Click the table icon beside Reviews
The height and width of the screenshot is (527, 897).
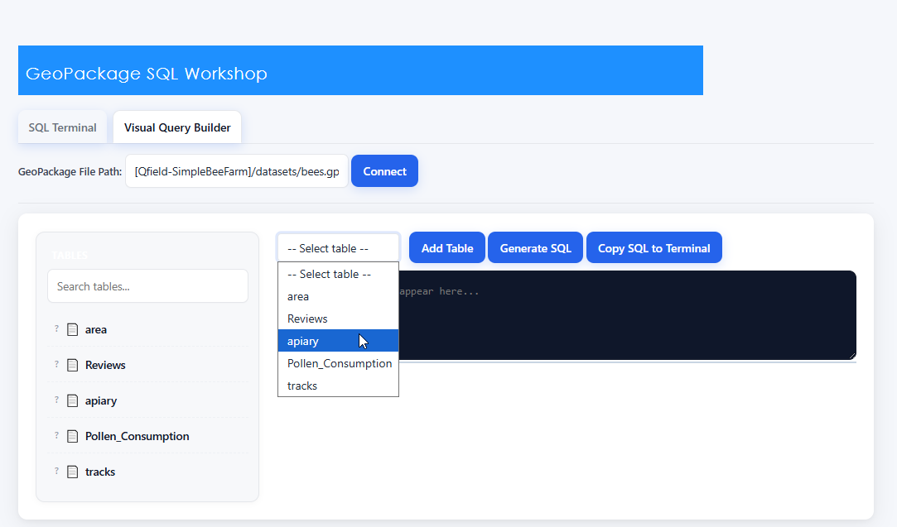point(73,365)
